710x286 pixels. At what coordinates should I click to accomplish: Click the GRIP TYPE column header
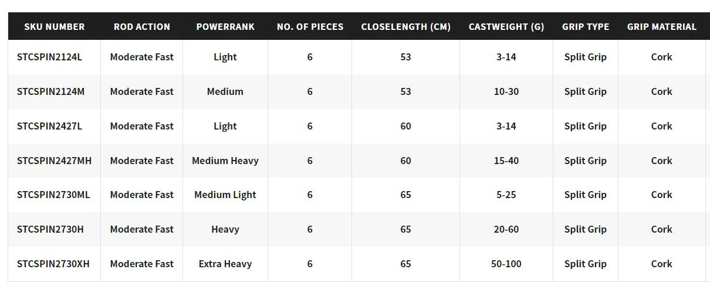coord(586,26)
